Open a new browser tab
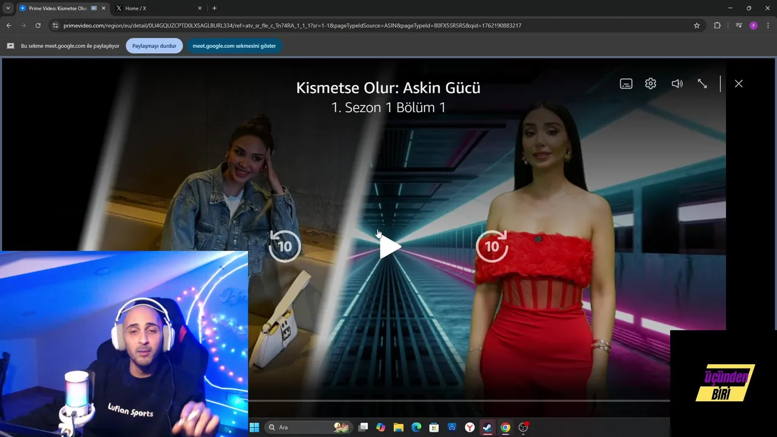 pos(214,8)
